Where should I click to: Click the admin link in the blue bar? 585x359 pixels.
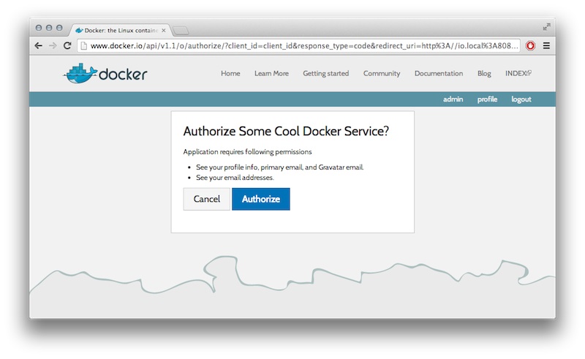[453, 99]
